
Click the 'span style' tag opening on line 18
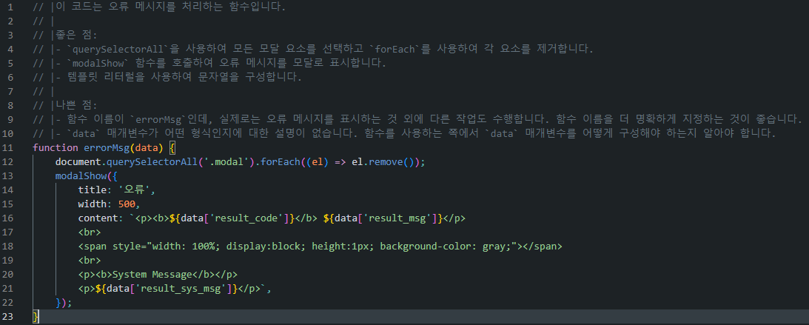tap(110, 246)
